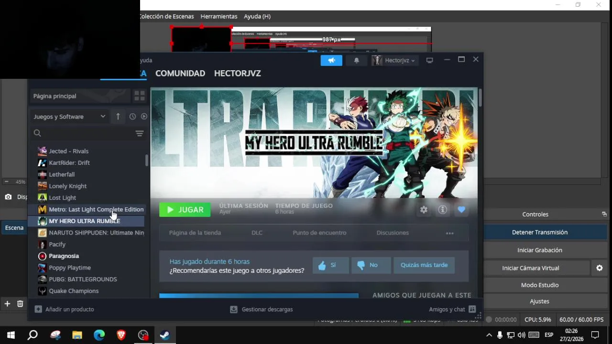The image size is (612, 344).
Task: Select Paragnosia in library list
Action: click(90, 256)
